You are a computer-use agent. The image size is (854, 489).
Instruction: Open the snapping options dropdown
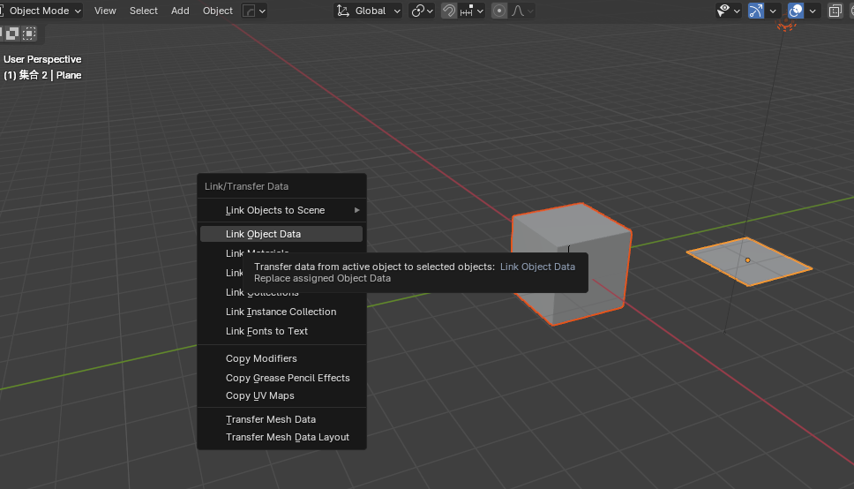point(472,11)
